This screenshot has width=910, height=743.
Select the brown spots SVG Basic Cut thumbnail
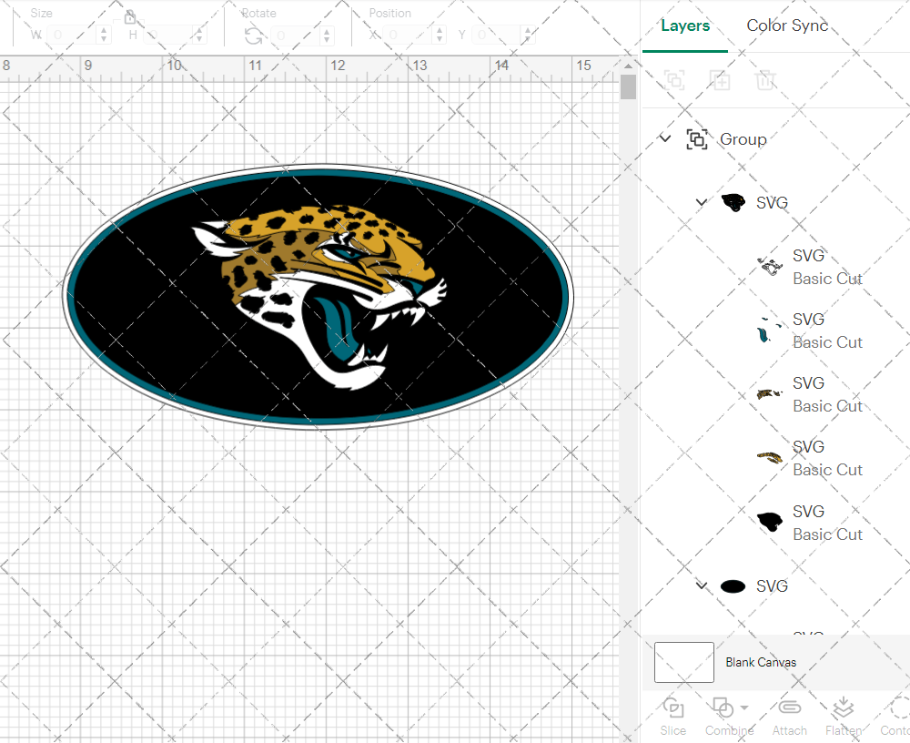pyautogui.click(x=770, y=394)
